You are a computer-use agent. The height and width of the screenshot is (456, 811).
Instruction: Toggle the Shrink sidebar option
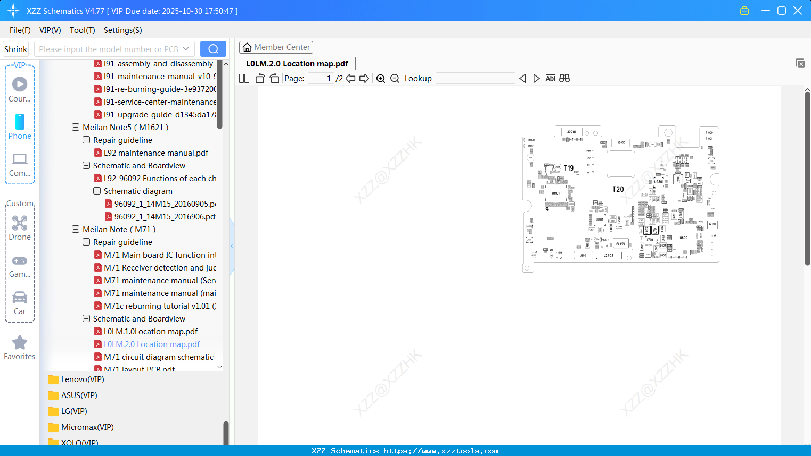15,49
